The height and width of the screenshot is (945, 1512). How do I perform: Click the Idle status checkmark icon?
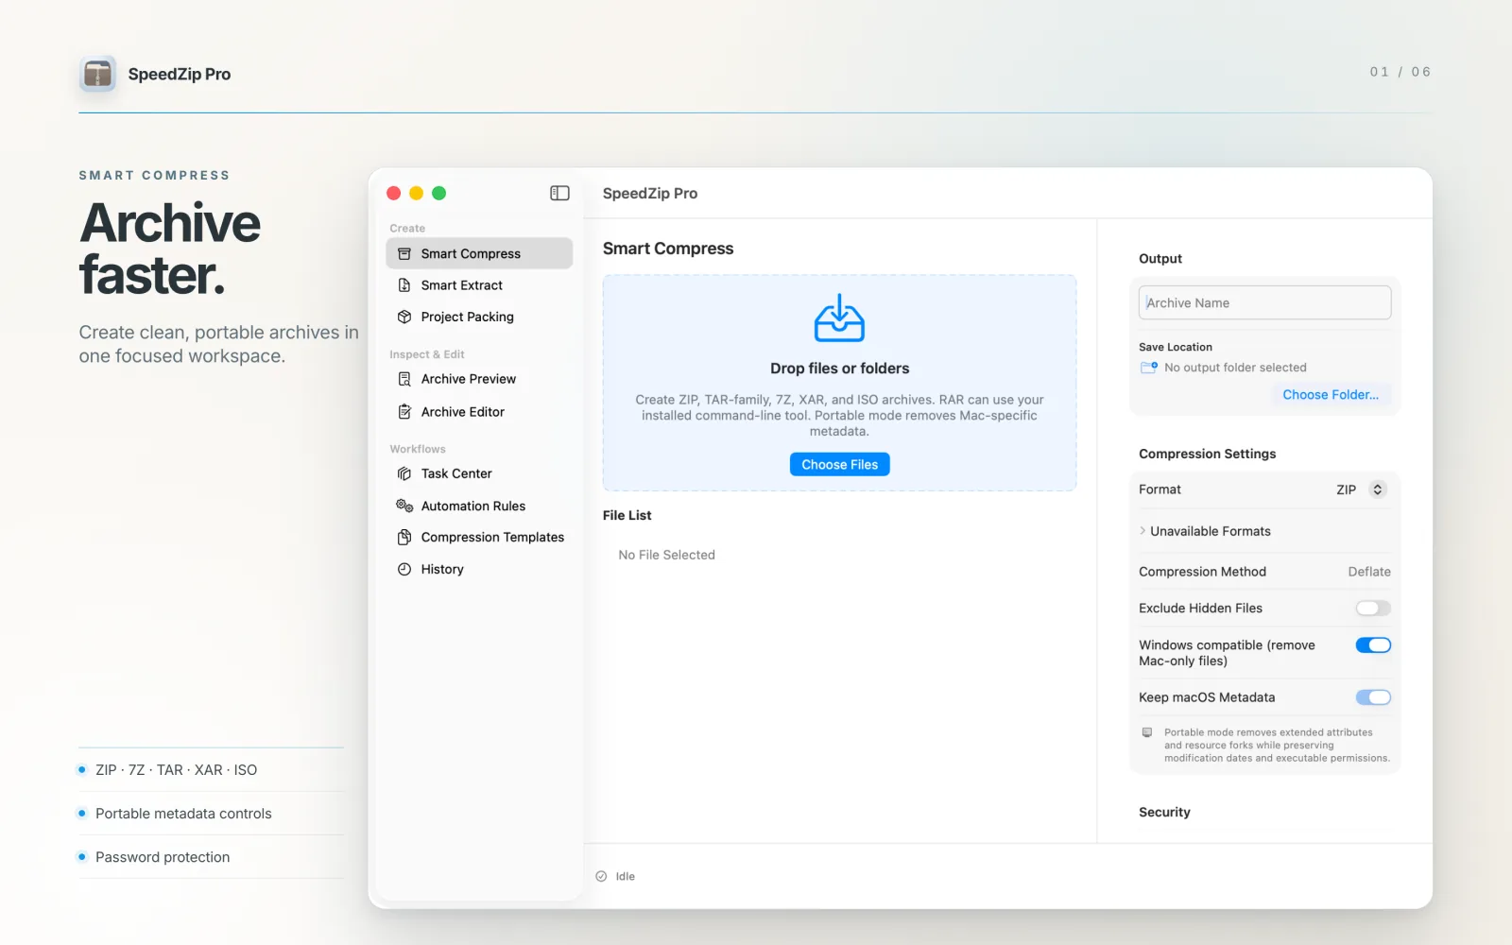point(601,876)
